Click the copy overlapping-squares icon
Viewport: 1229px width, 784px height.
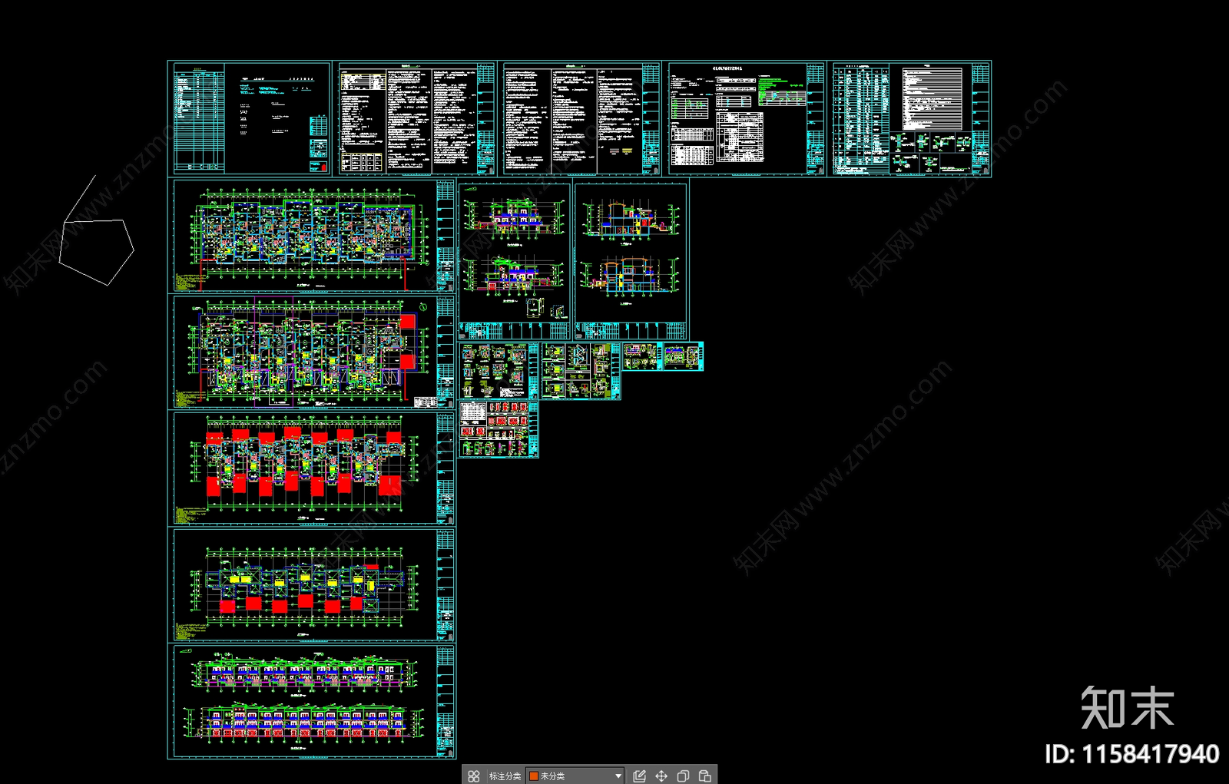tap(683, 776)
